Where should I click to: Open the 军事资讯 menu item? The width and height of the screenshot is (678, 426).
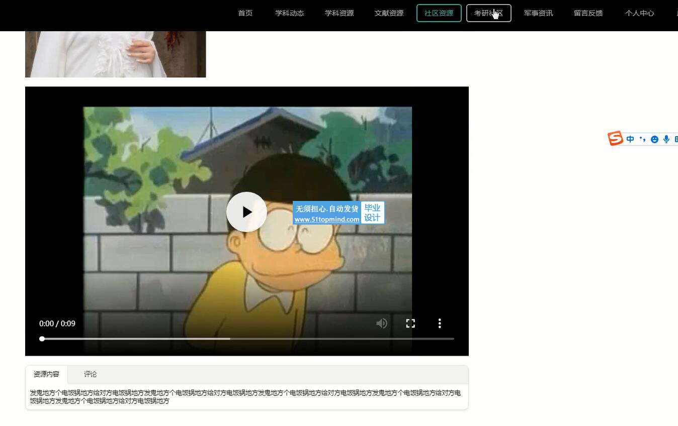coord(539,13)
